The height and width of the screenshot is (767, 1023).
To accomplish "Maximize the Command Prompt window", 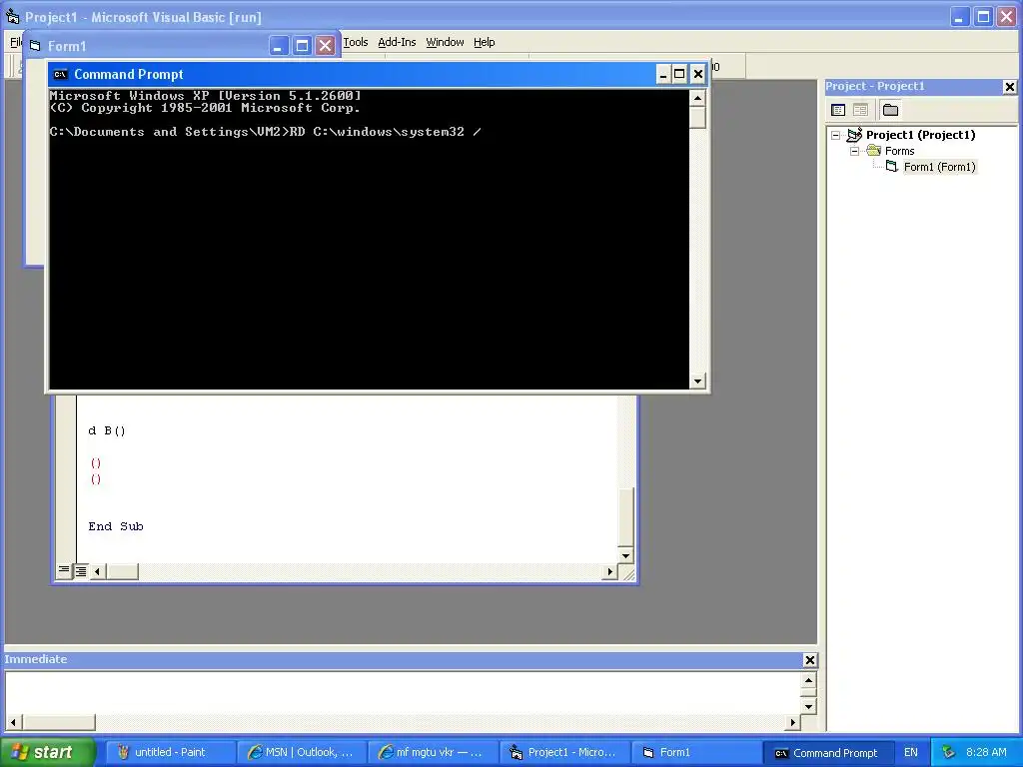I will coord(679,74).
